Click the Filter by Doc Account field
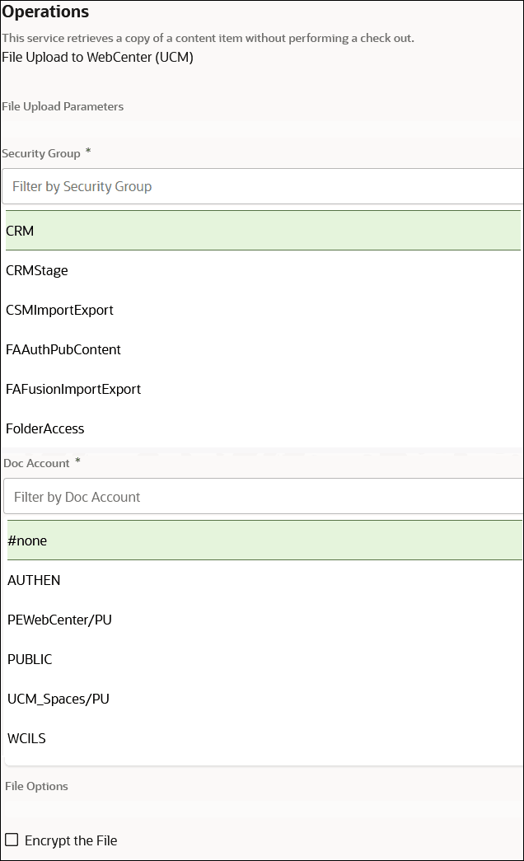Image resolution: width=524 pixels, height=861 pixels. (262, 497)
